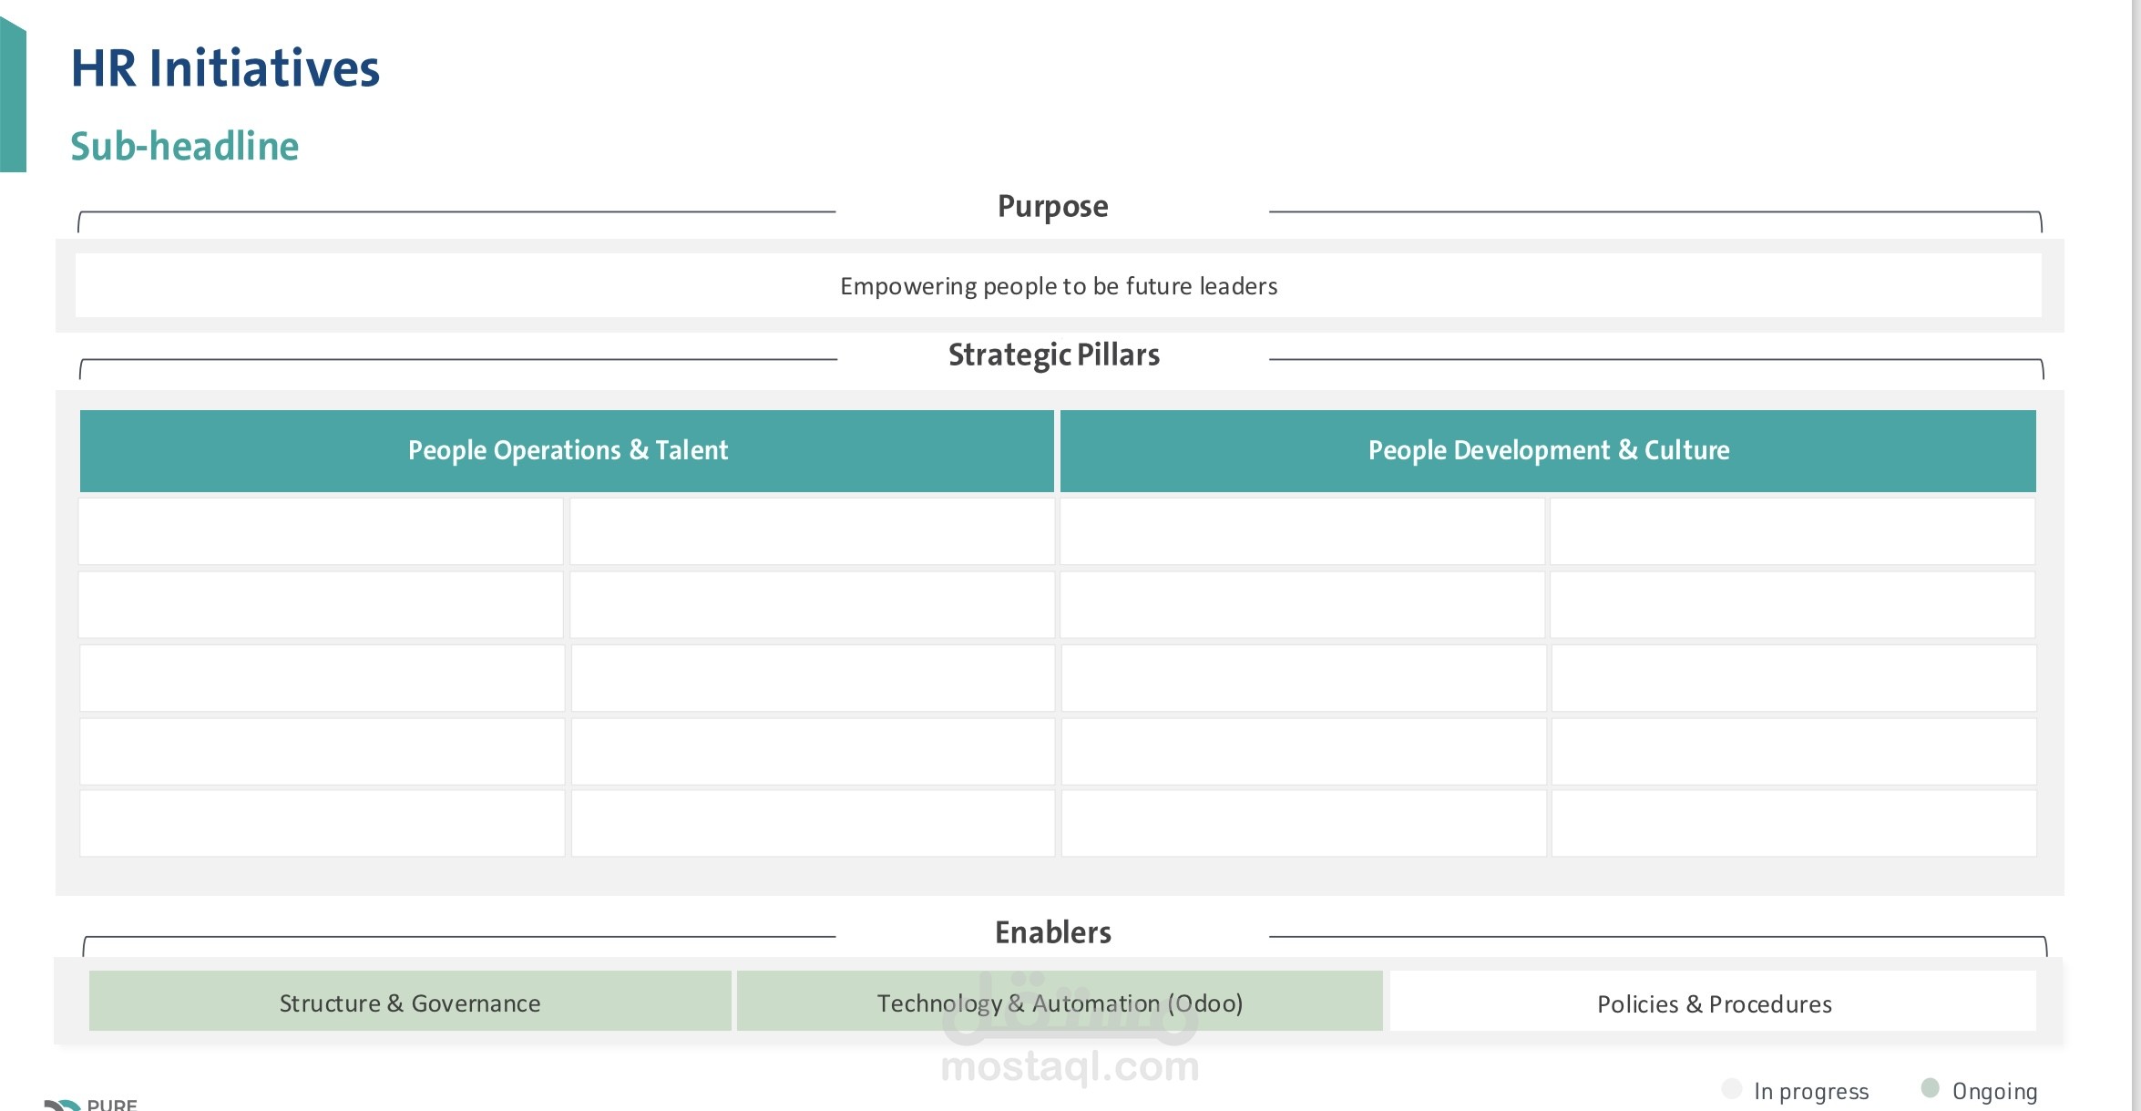
Task: Click the mostaql.com watermark text
Action: [x=1070, y=1066]
